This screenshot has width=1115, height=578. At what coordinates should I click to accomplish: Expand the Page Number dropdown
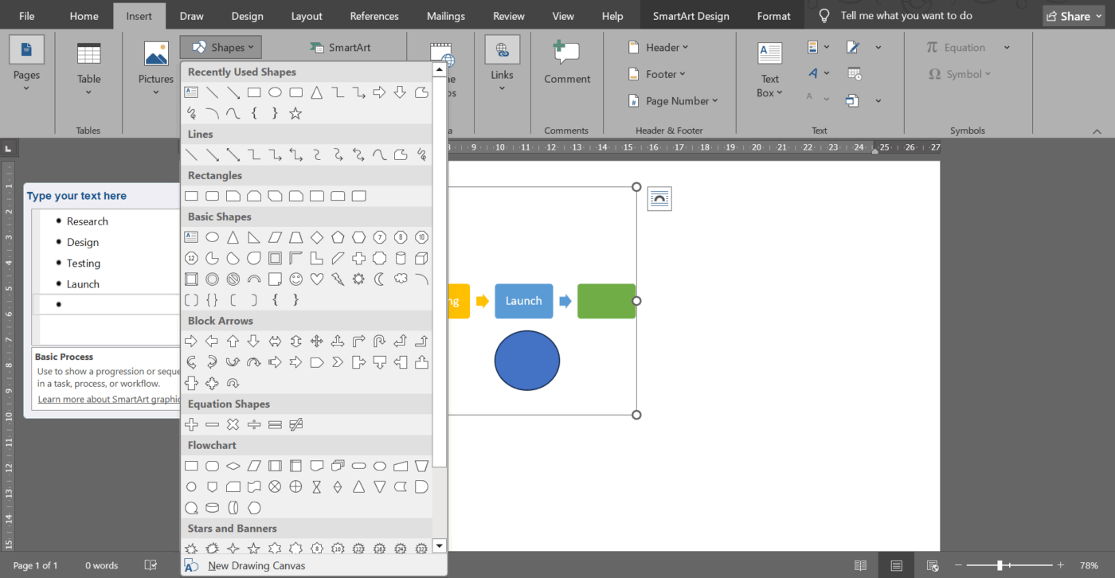[673, 101]
